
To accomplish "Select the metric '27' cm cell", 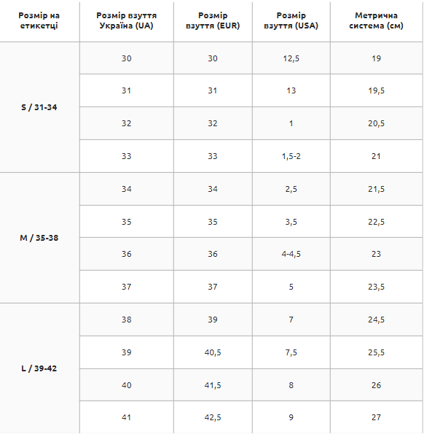I will [377, 417].
